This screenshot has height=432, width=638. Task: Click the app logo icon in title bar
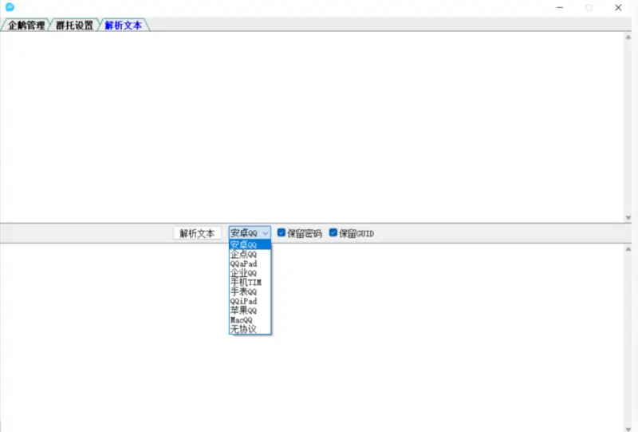click(x=10, y=7)
